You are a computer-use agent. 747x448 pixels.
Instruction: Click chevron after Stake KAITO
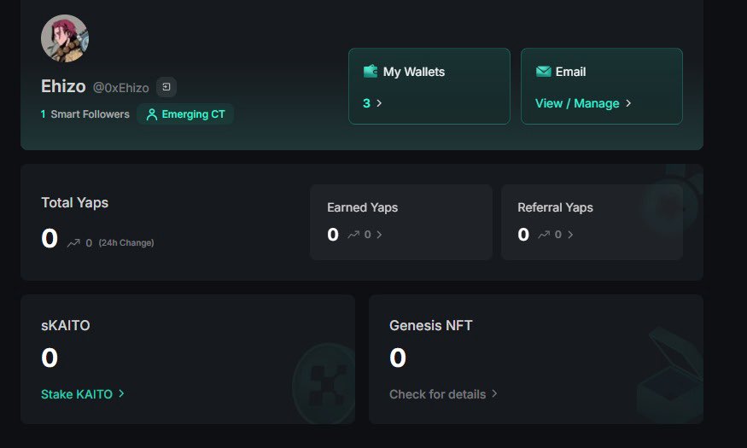pos(121,393)
